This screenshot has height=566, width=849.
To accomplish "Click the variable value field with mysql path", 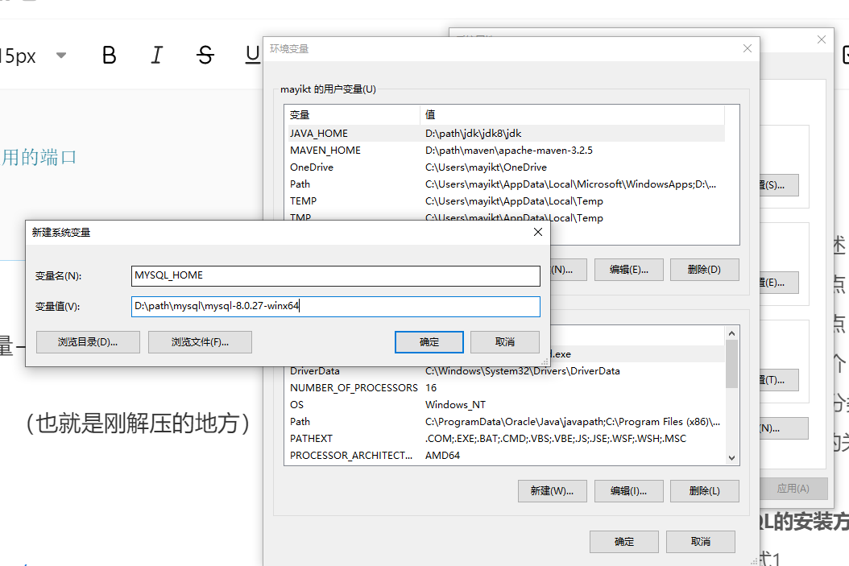I will [x=336, y=306].
